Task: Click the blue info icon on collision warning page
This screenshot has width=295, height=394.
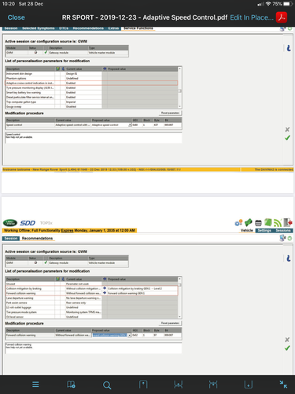Action: tap(289, 258)
